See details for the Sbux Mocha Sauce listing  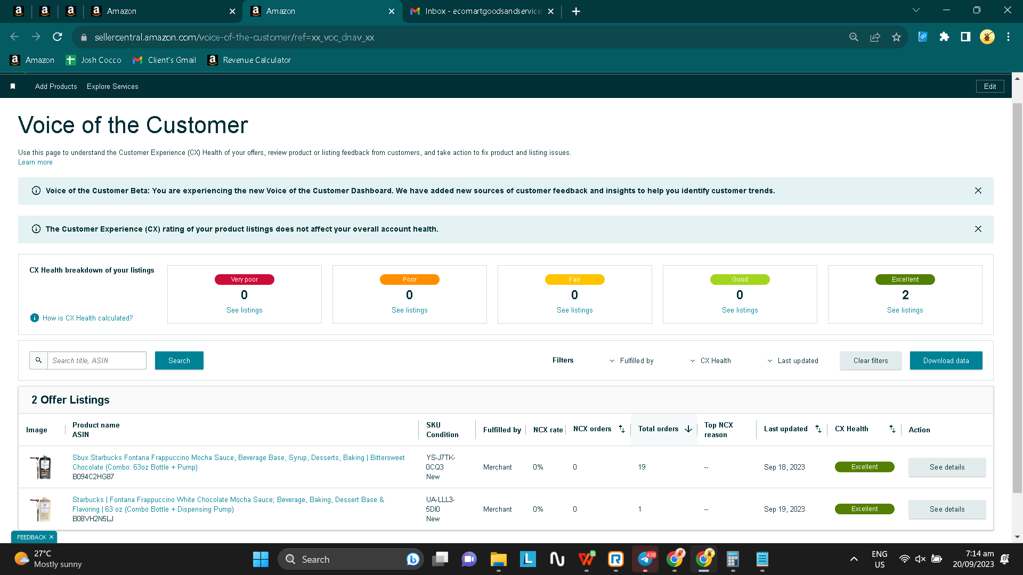(947, 467)
